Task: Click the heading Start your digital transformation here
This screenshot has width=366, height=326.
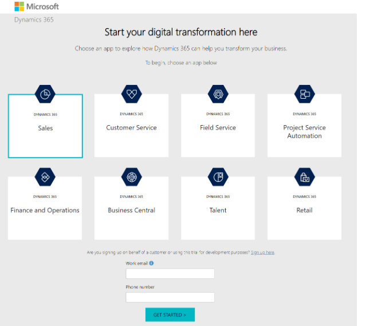Action: (181, 32)
